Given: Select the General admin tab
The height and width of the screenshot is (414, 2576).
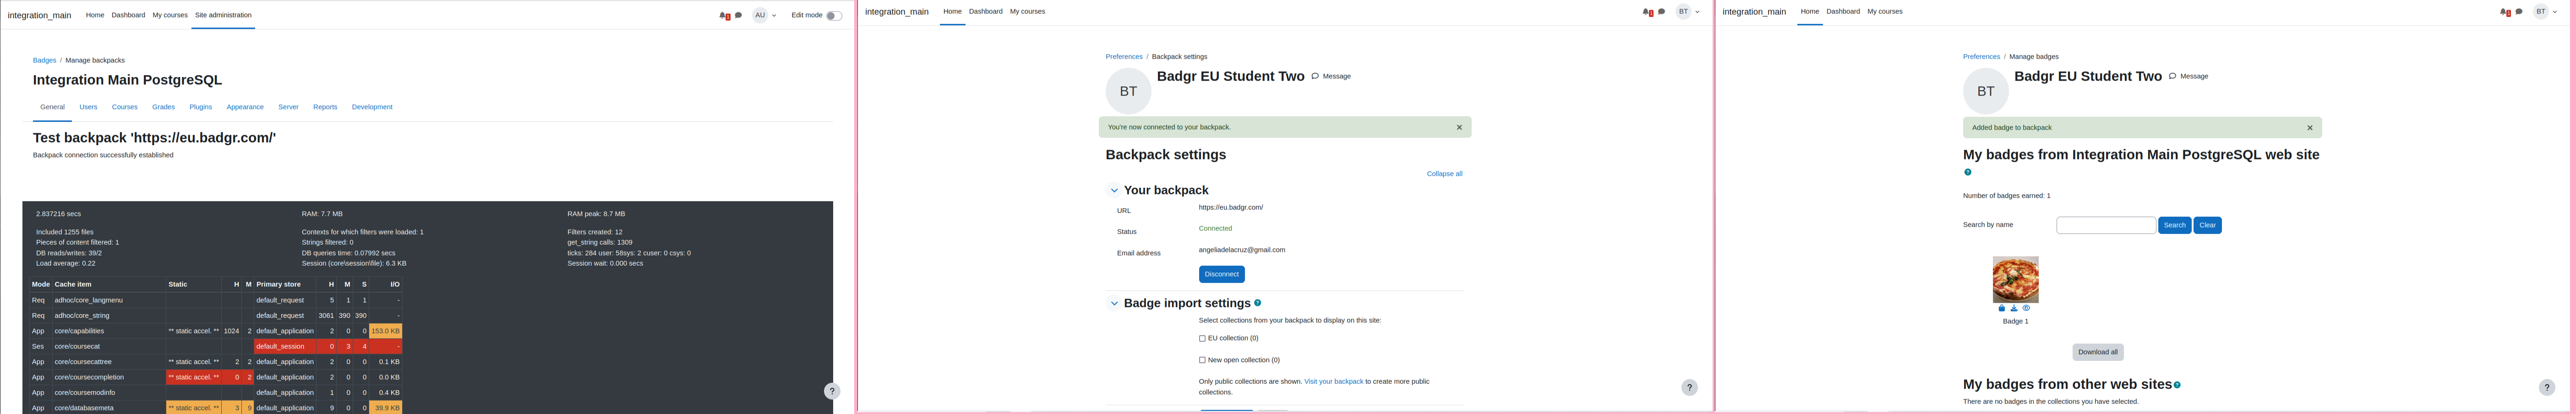Looking at the screenshot, I should (52, 107).
